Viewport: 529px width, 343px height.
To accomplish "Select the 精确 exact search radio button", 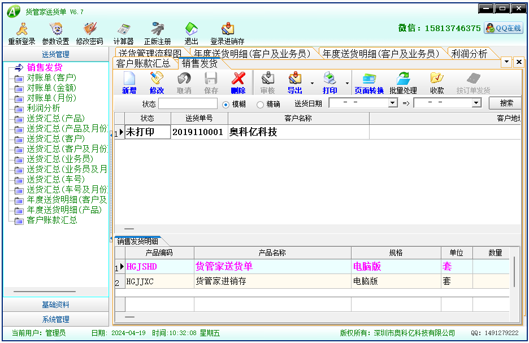I will click(260, 104).
